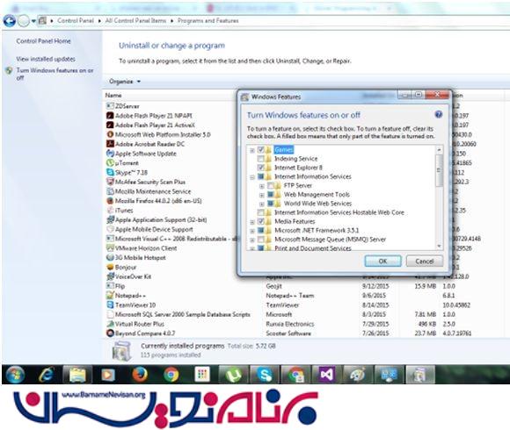Screen dimensions: 510x430
Task: Open Visual Studio from the taskbar
Action: click(x=326, y=375)
